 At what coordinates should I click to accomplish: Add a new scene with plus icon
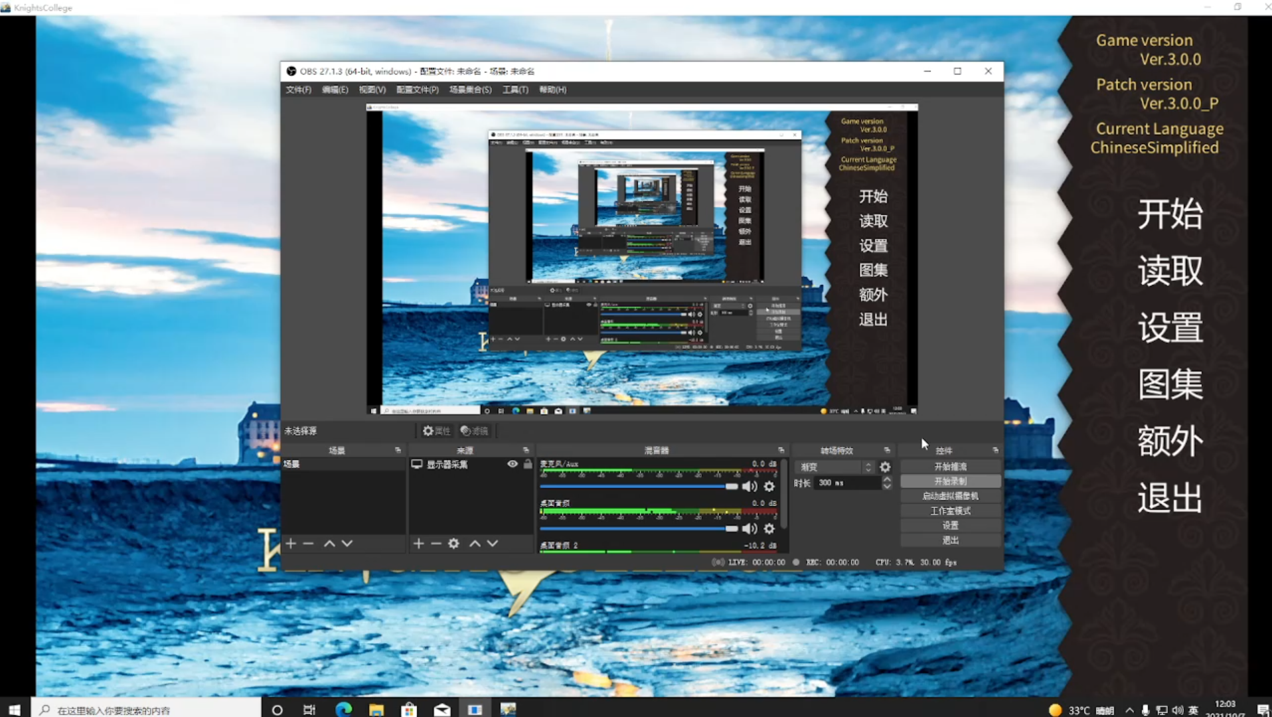pyautogui.click(x=291, y=543)
